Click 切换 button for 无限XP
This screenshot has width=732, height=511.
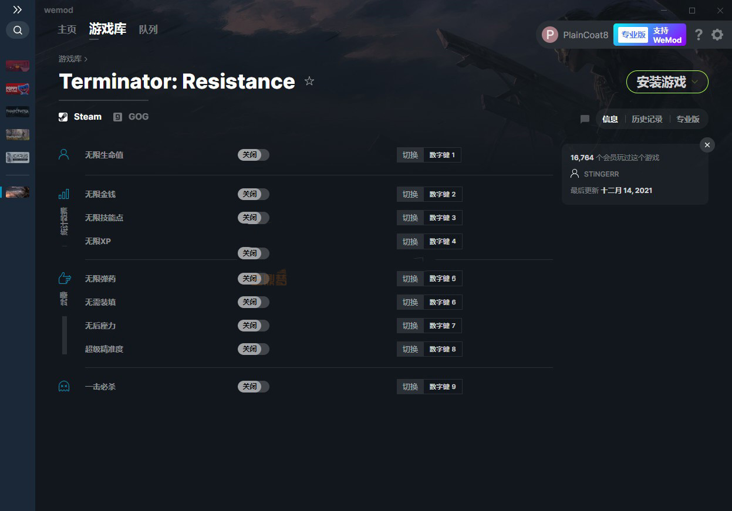[x=410, y=241]
